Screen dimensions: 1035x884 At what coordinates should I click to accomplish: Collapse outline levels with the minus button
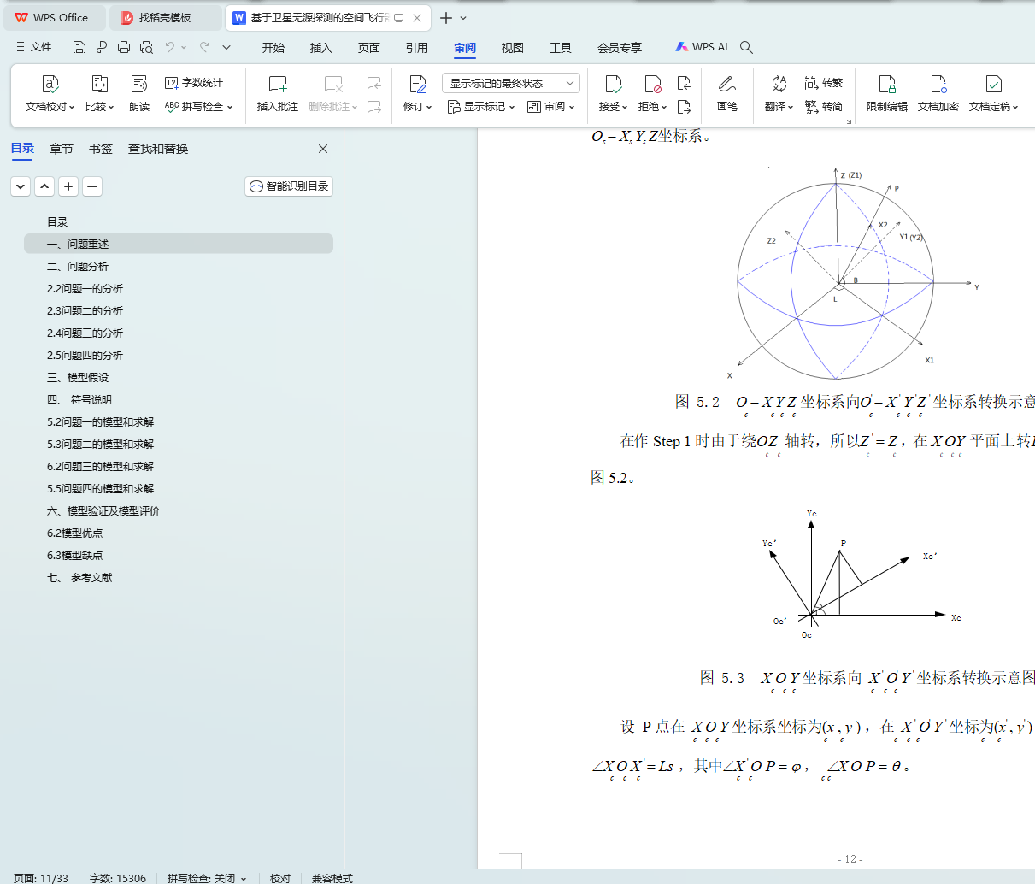click(92, 186)
